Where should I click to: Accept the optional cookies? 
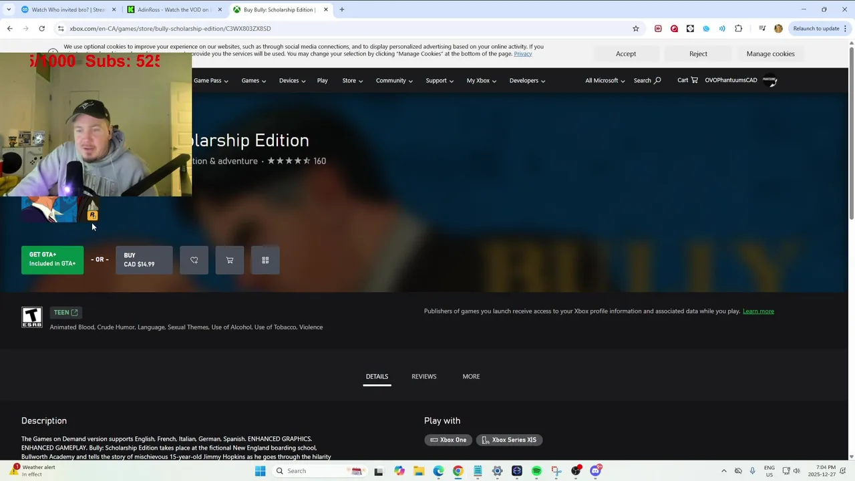click(x=626, y=53)
